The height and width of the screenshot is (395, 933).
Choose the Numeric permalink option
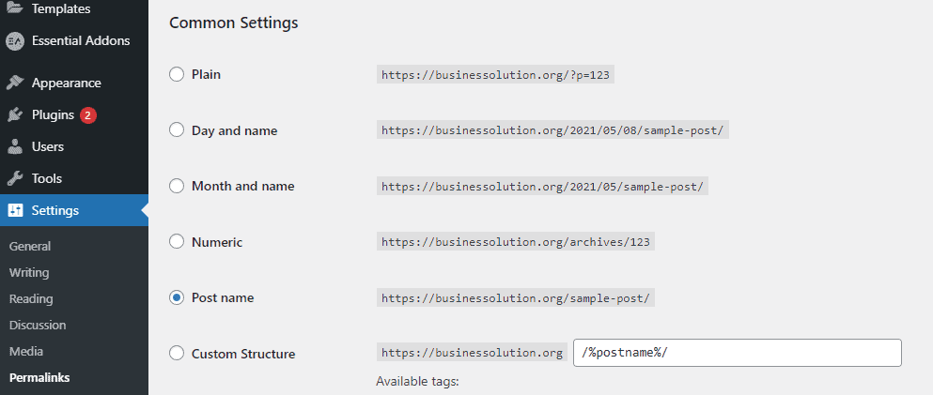[x=177, y=242]
